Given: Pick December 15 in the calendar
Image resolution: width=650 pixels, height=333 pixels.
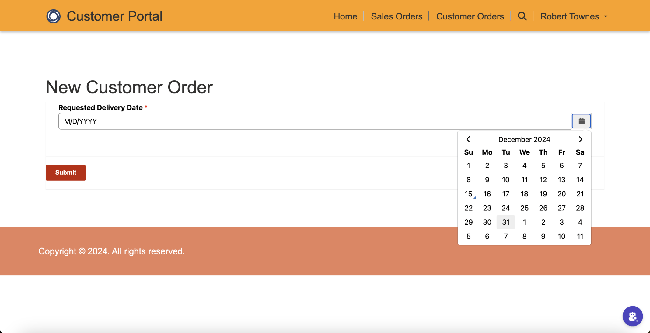Looking at the screenshot, I should point(469,194).
